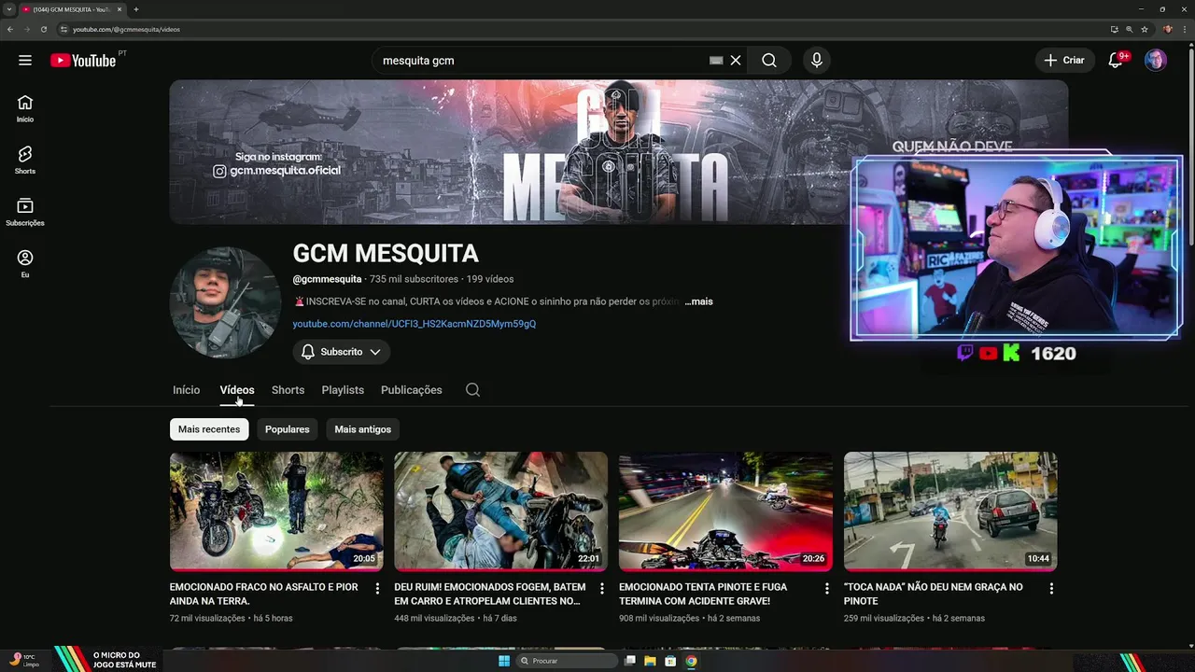The width and height of the screenshot is (1195, 672).
Task: Click the browser address bar URL
Action: pyautogui.click(x=126, y=29)
